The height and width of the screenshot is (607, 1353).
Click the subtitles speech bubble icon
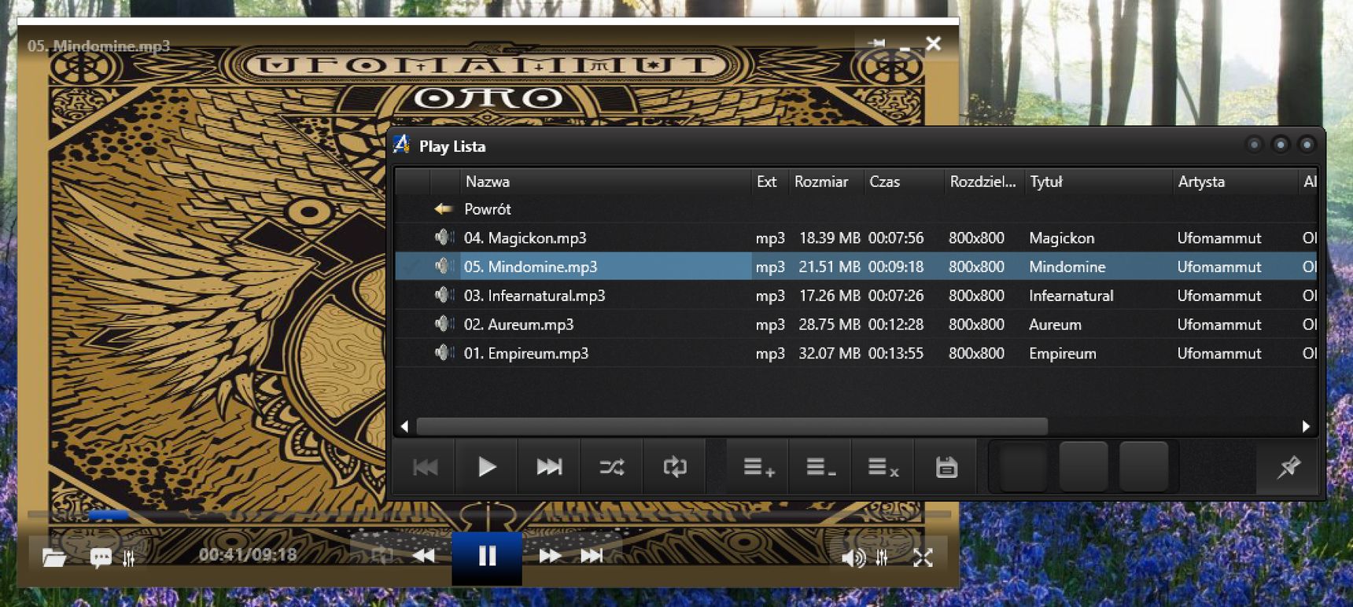(101, 558)
